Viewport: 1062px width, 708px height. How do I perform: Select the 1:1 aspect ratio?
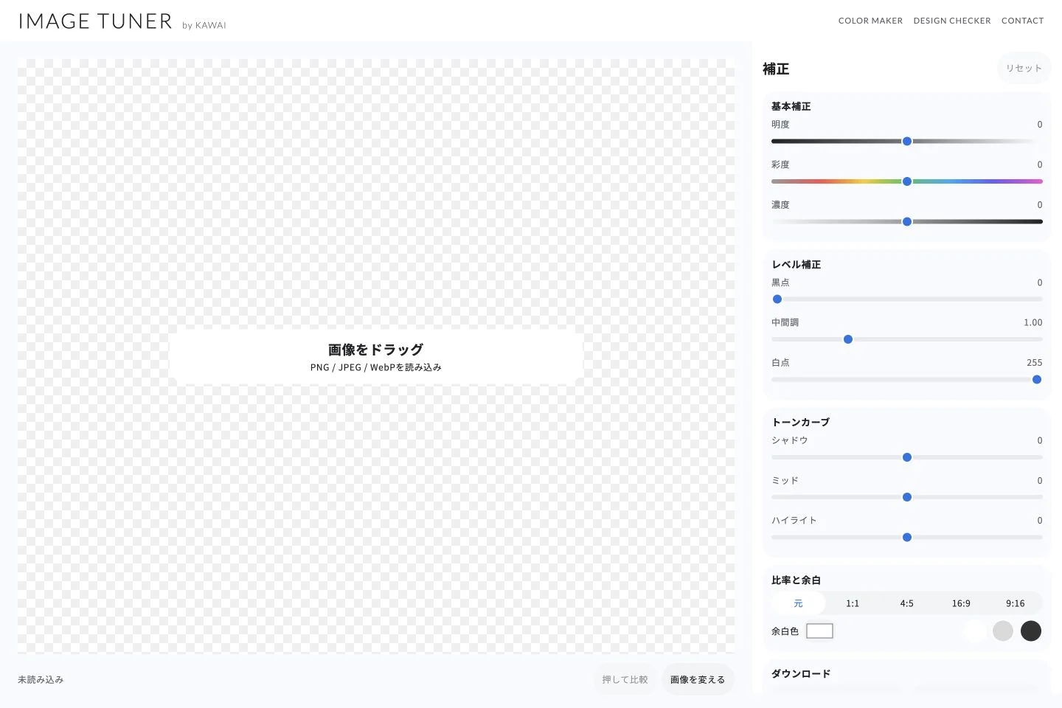tap(853, 603)
